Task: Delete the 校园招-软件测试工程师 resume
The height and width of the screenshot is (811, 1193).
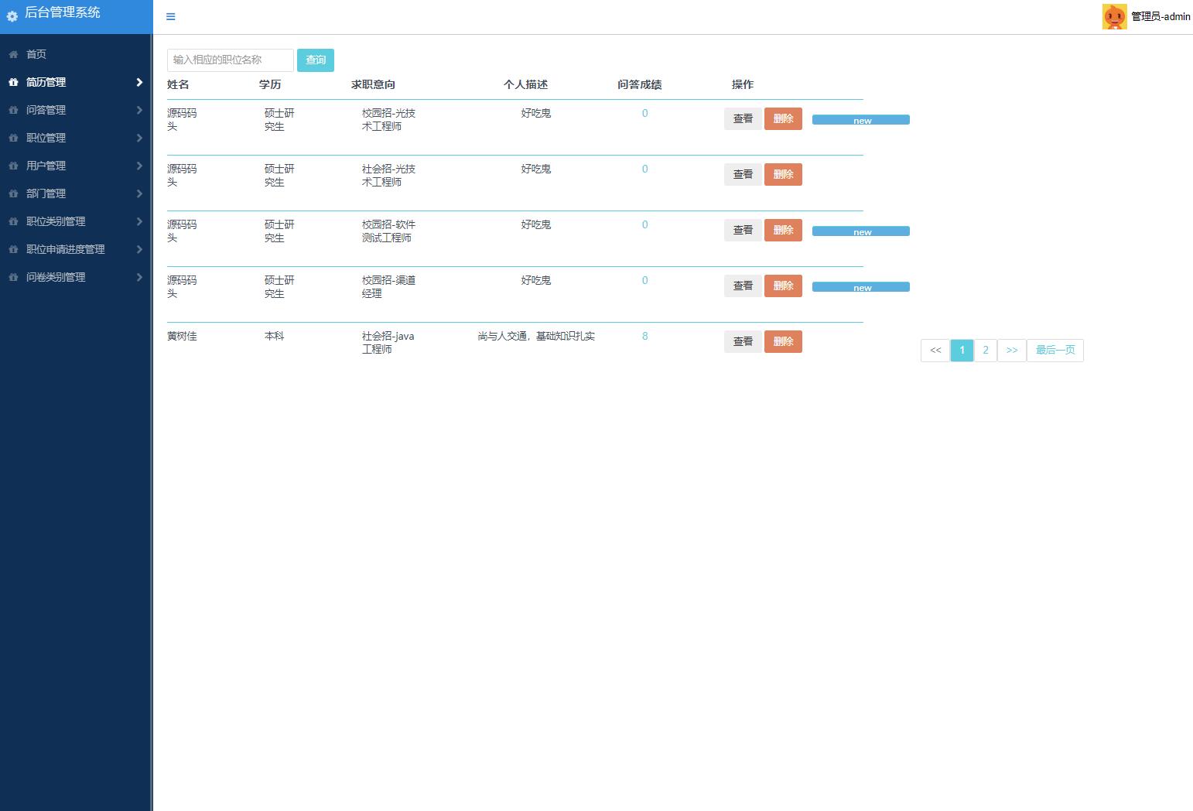Action: coord(783,230)
